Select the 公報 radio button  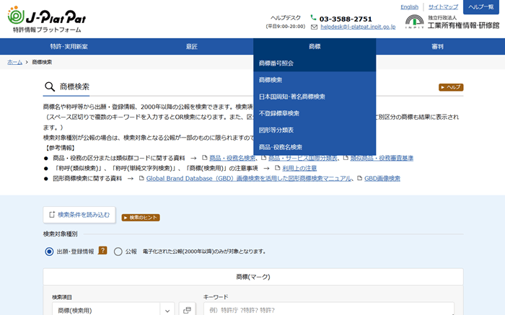click(118, 252)
